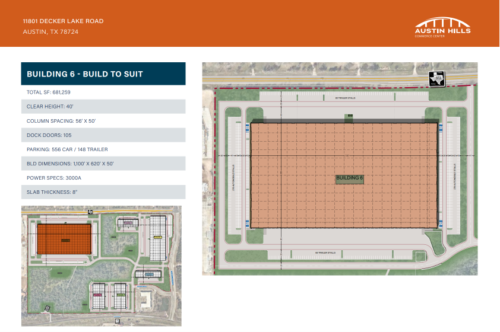500x332 pixels.
Task: Click the orange Building 6 in campus overview map
Action: click(x=64, y=239)
